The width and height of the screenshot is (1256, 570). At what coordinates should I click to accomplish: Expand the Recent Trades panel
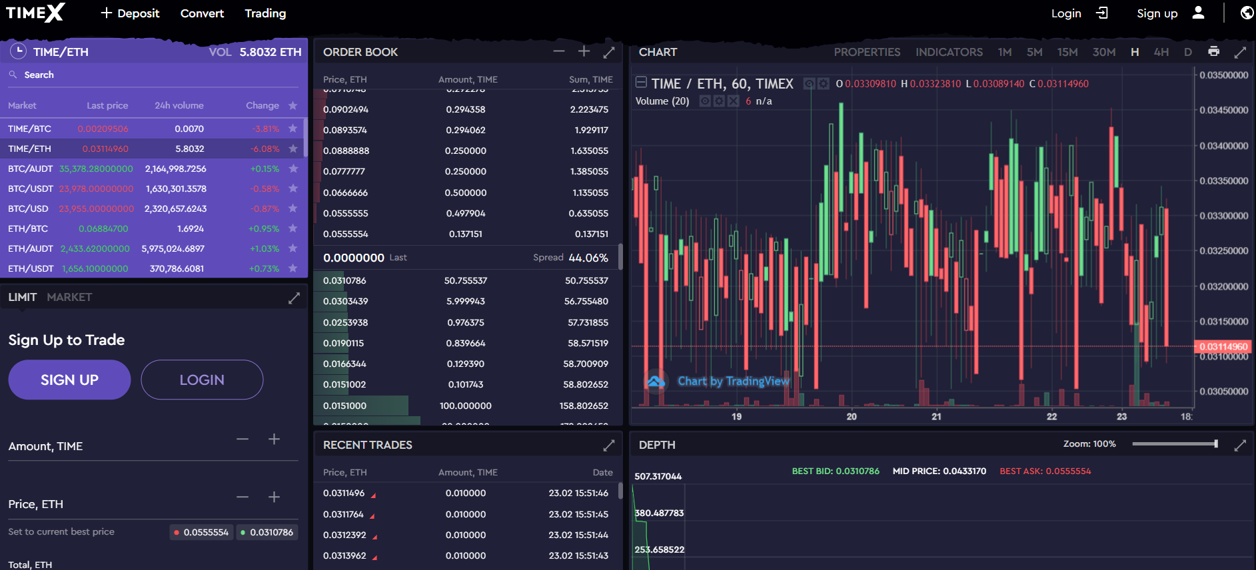609,445
